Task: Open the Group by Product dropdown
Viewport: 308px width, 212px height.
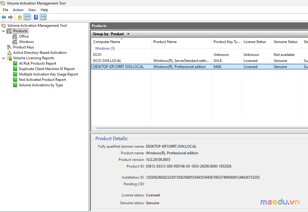Action: click(x=111, y=34)
